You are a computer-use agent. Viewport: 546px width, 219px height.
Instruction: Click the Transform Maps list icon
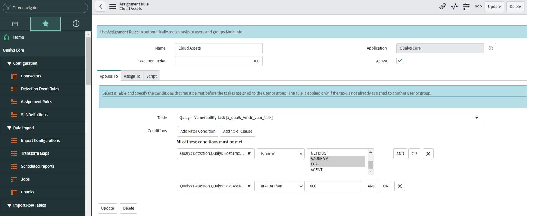click(x=14, y=153)
